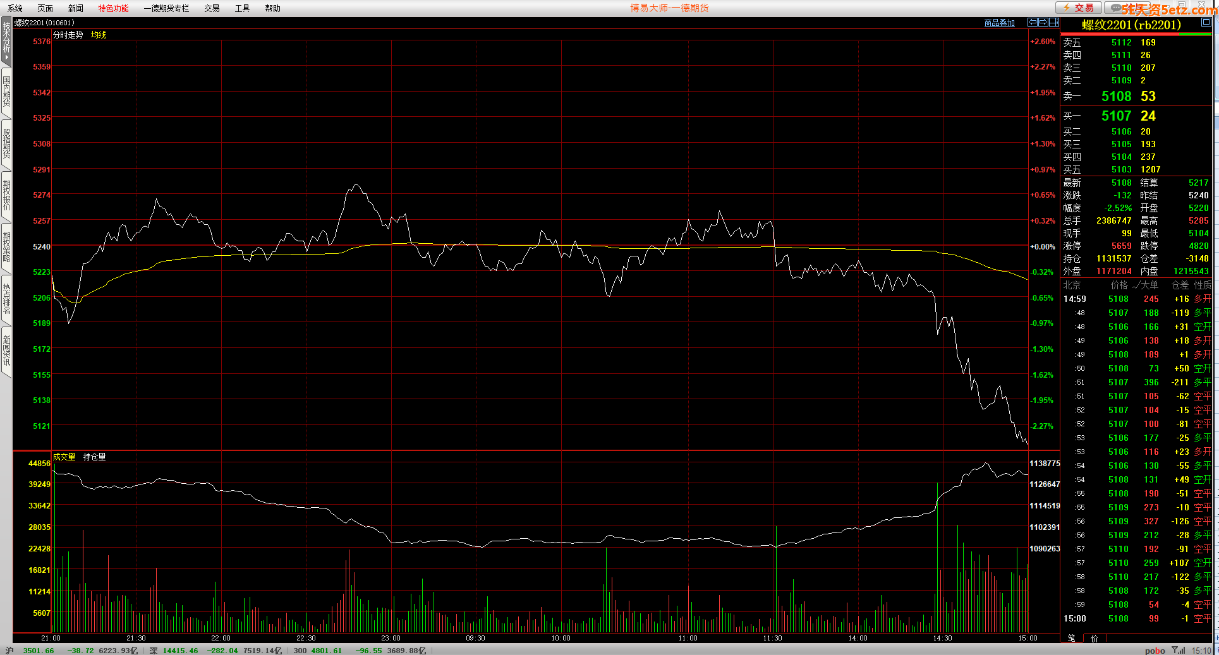Click the 性质 column header

[1203, 285]
